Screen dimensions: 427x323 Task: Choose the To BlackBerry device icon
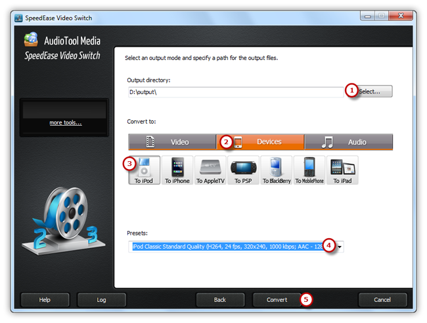tap(276, 170)
